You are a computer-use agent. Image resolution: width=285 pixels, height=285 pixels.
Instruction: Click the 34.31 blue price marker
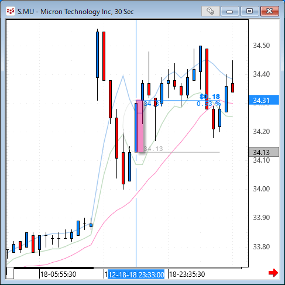coord(264,100)
